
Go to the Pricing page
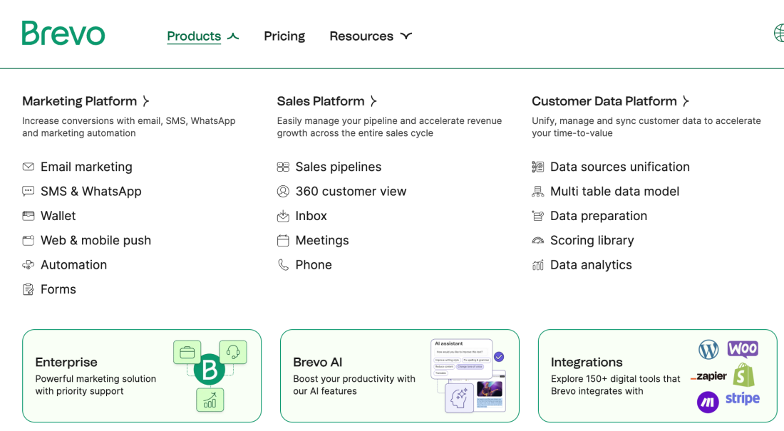click(x=284, y=36)
